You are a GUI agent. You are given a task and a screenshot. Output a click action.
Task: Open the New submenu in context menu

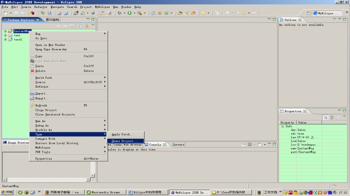[x=68, y=34]
